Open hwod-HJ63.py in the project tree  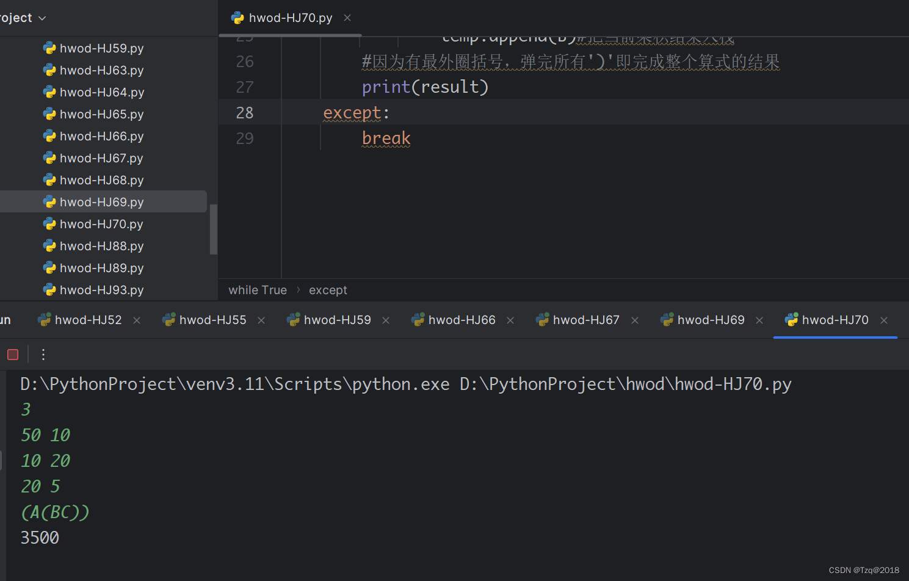point(101,70)
